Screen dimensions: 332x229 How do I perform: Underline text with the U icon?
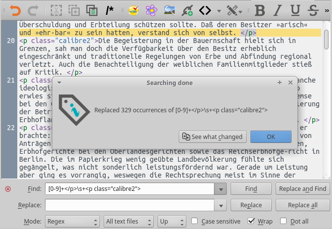(x=295, y=10)
